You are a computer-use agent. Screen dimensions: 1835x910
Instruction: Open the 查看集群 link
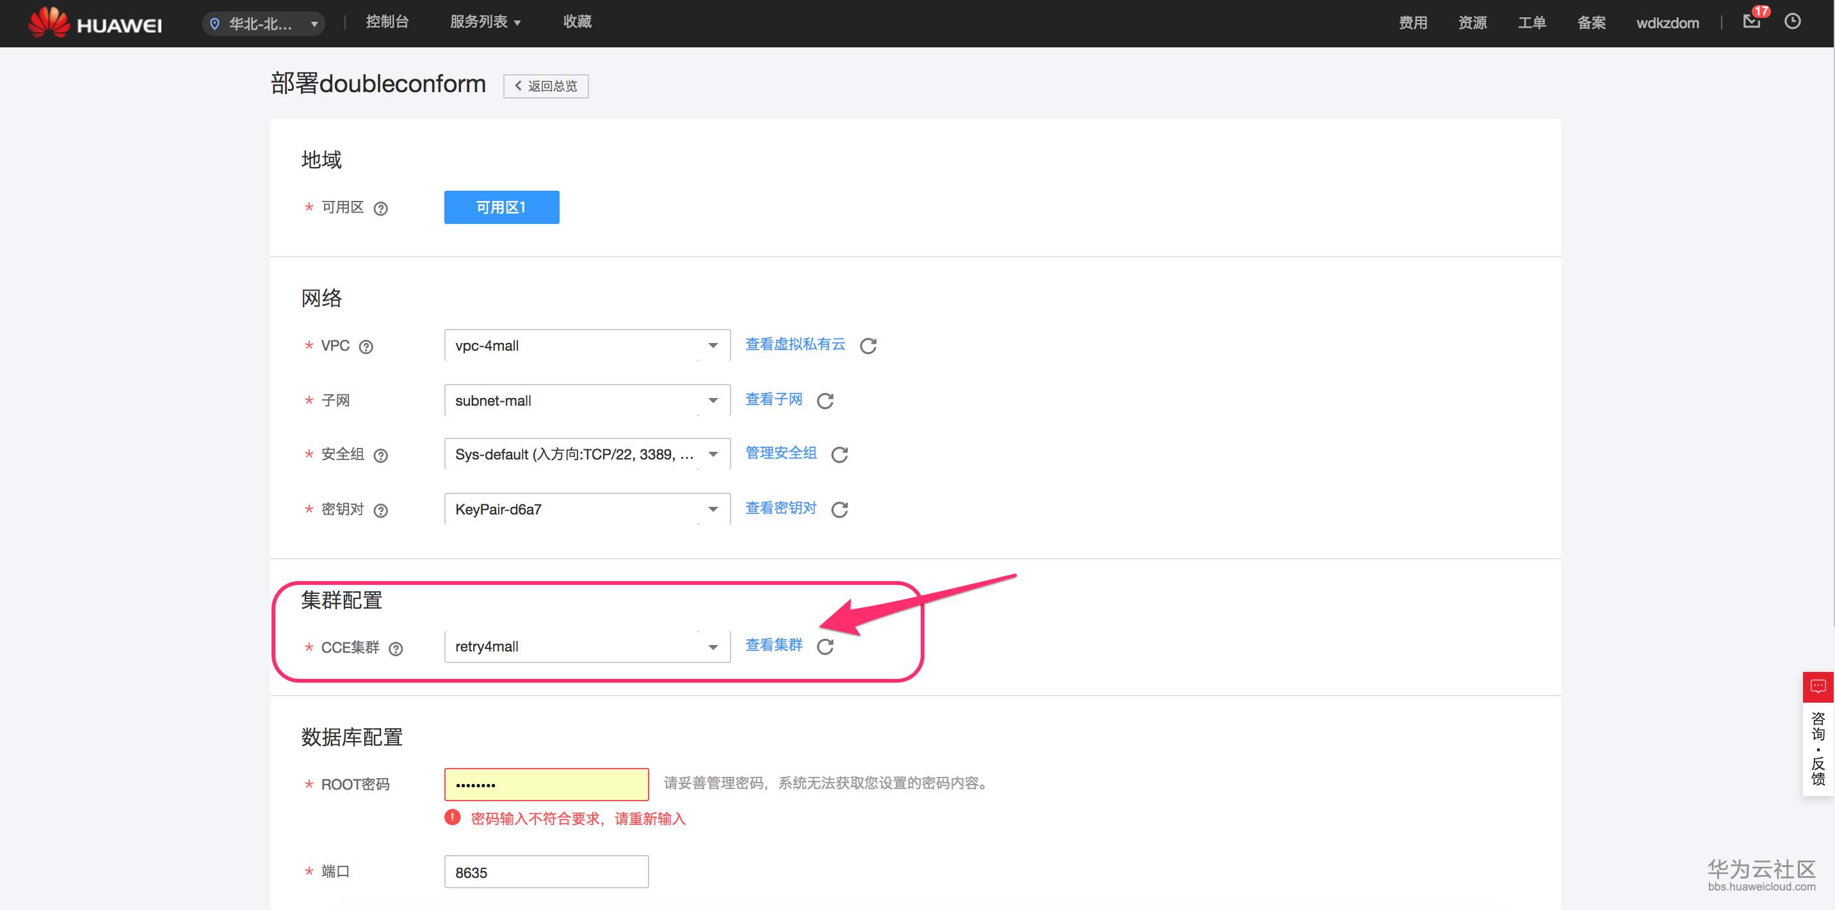(x=773, y=645)
